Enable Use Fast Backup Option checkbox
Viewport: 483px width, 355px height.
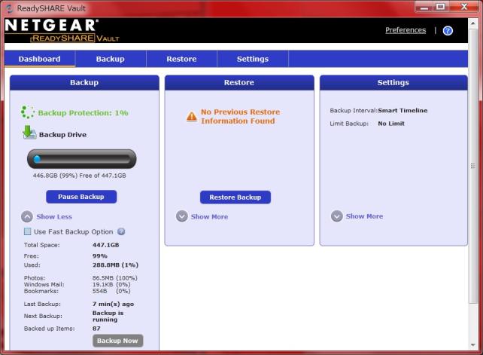tap(27, 231)
